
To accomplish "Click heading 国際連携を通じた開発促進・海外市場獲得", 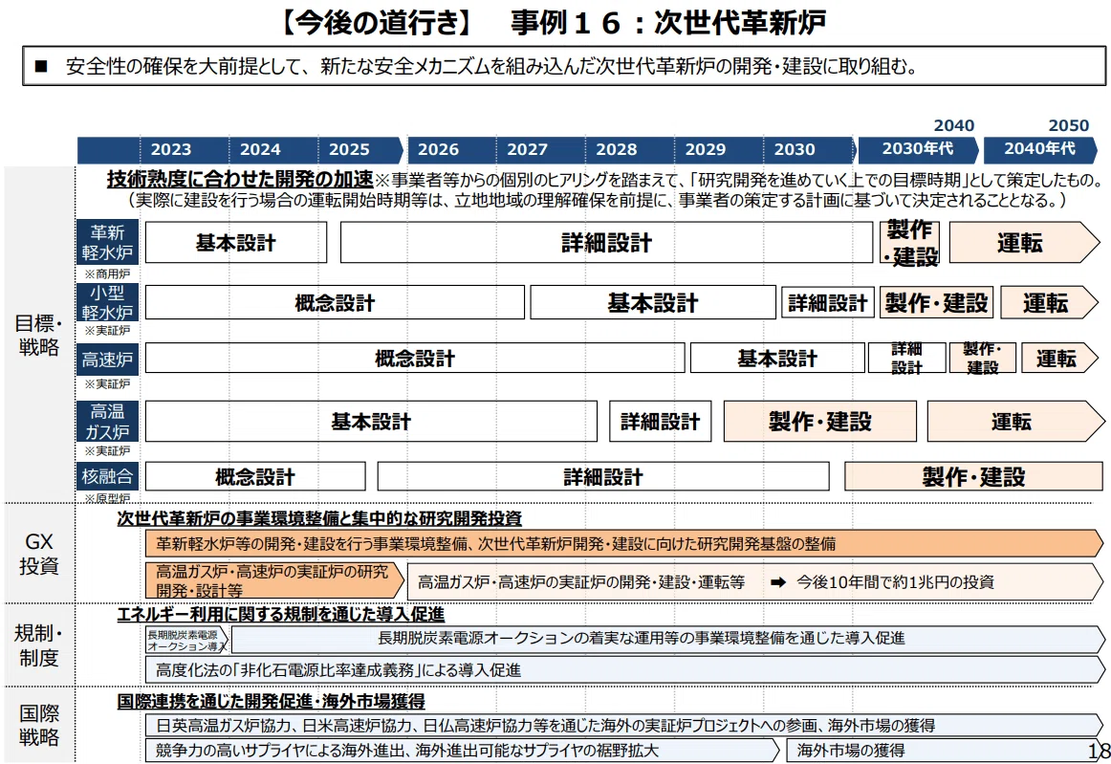I will [271, 702].
